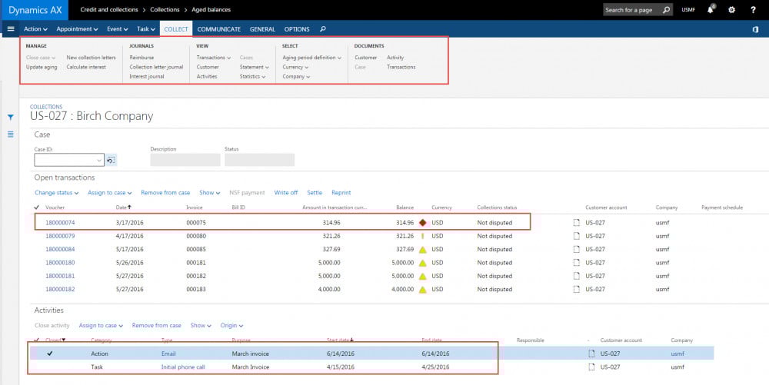Open voucher link 180000079
Image resolution: width=769 pixels, height=385 pixels.
[x=60, y=236]
